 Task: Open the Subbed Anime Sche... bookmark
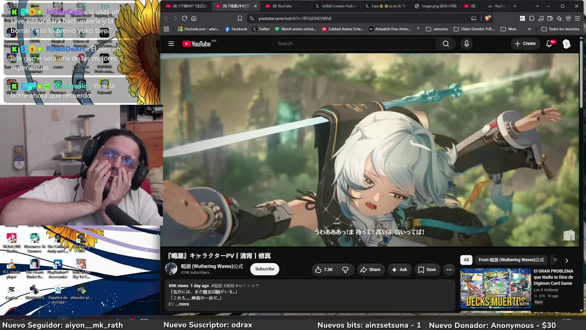[x=342, y=29]
